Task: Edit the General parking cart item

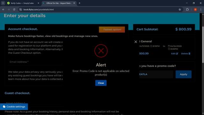Action: click(175, 54)
